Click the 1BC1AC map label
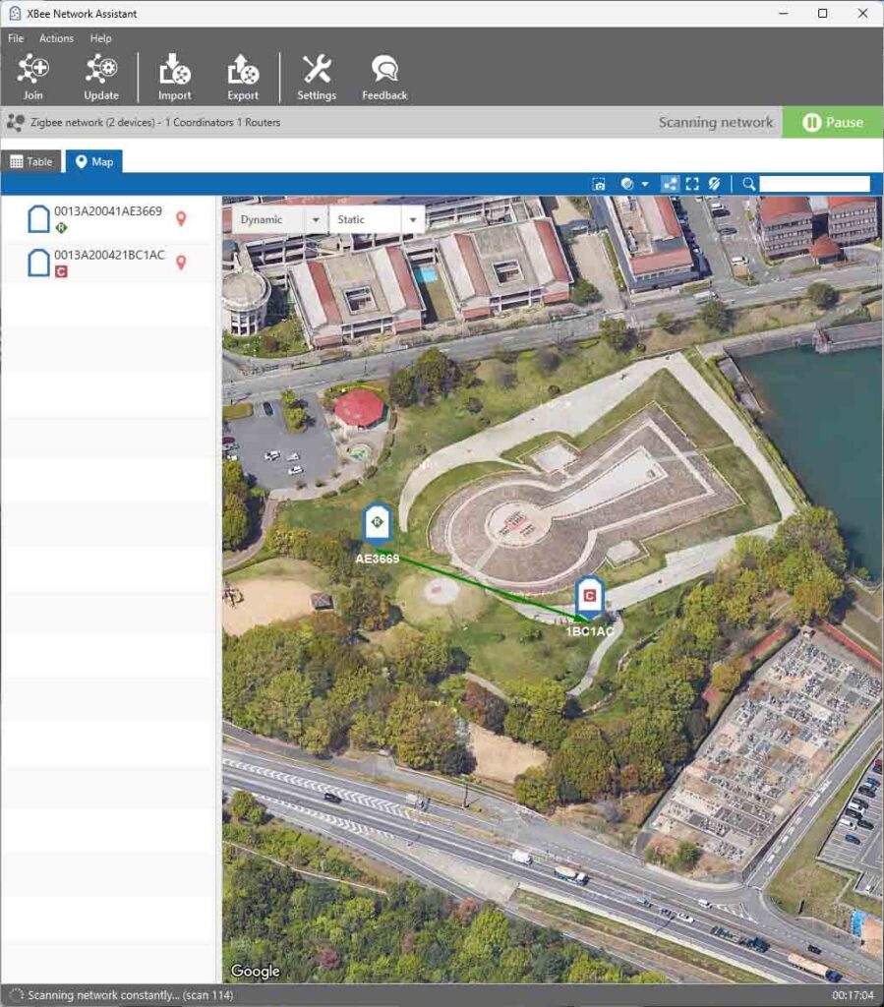 tap(590, 631)
